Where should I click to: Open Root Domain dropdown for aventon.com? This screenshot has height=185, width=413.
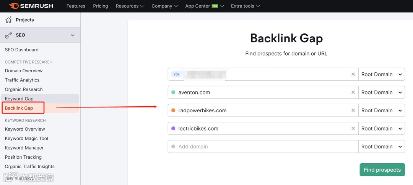[382, 92]
